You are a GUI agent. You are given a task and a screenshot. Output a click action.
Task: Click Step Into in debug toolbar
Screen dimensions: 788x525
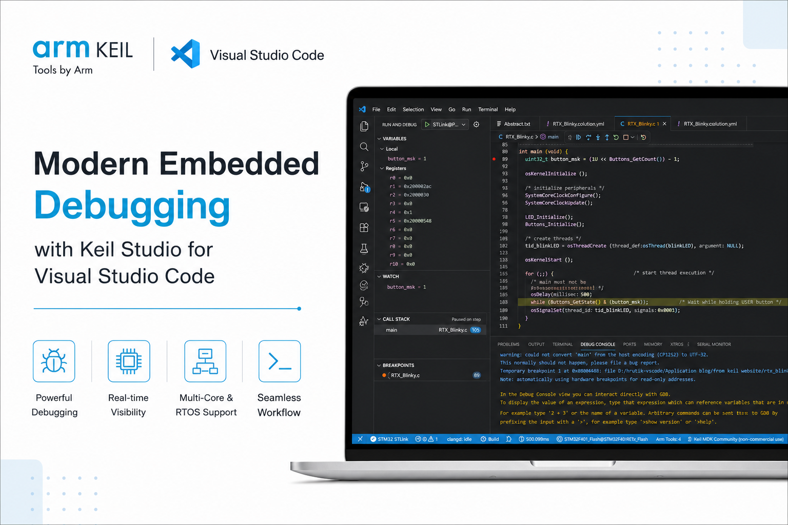[598, 137]
